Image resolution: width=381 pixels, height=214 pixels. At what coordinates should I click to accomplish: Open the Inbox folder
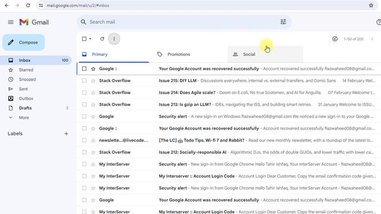click(36, 60)
